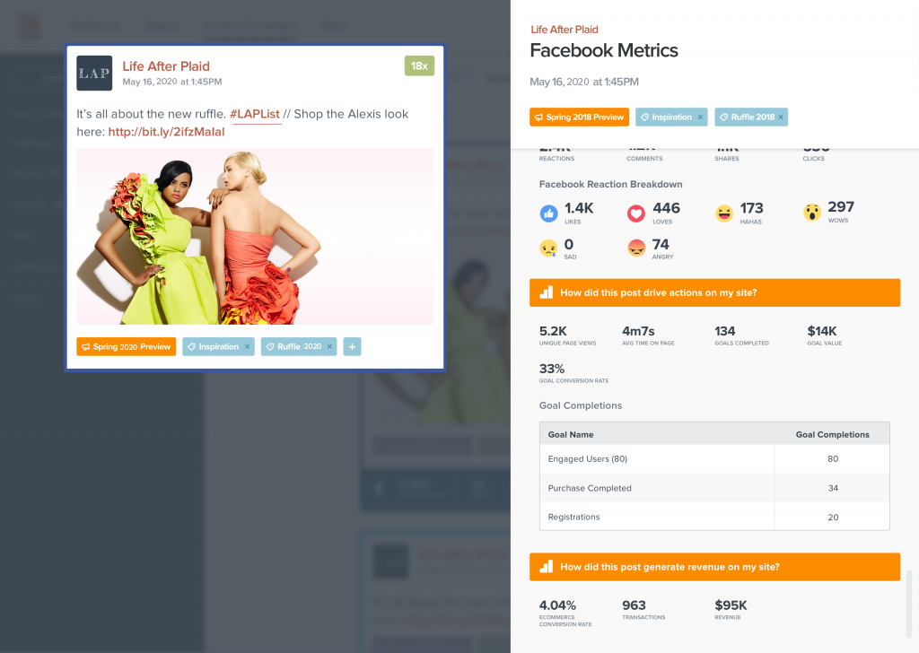The image size is (919, 653).
Task: Remove the Inspiration tag from the post
Action: (x=248, y=347)
